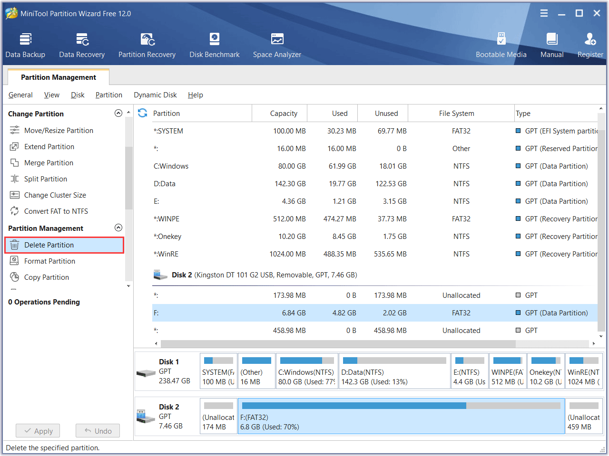Collapse Partition Management sidebar section
This screenshot has width=609, height=456.
pyautogui.click(x=118, y=228)
